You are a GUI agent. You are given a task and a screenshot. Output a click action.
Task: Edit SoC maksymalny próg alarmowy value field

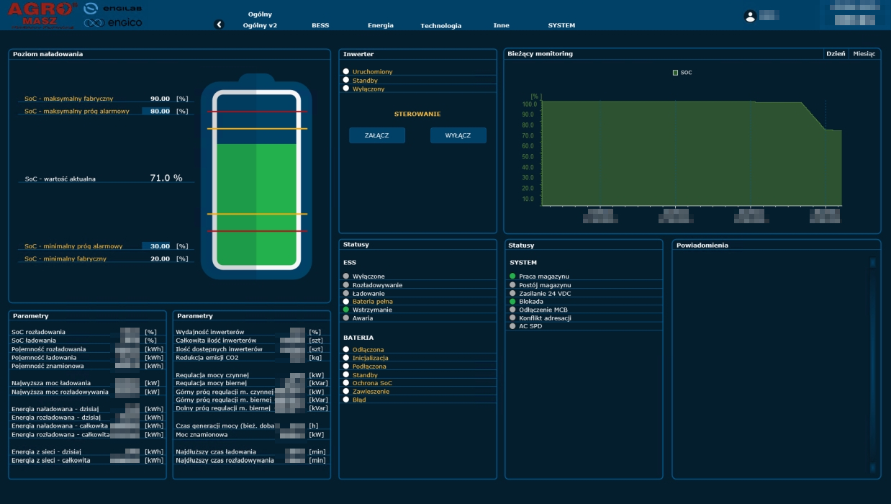click(156, 112)
